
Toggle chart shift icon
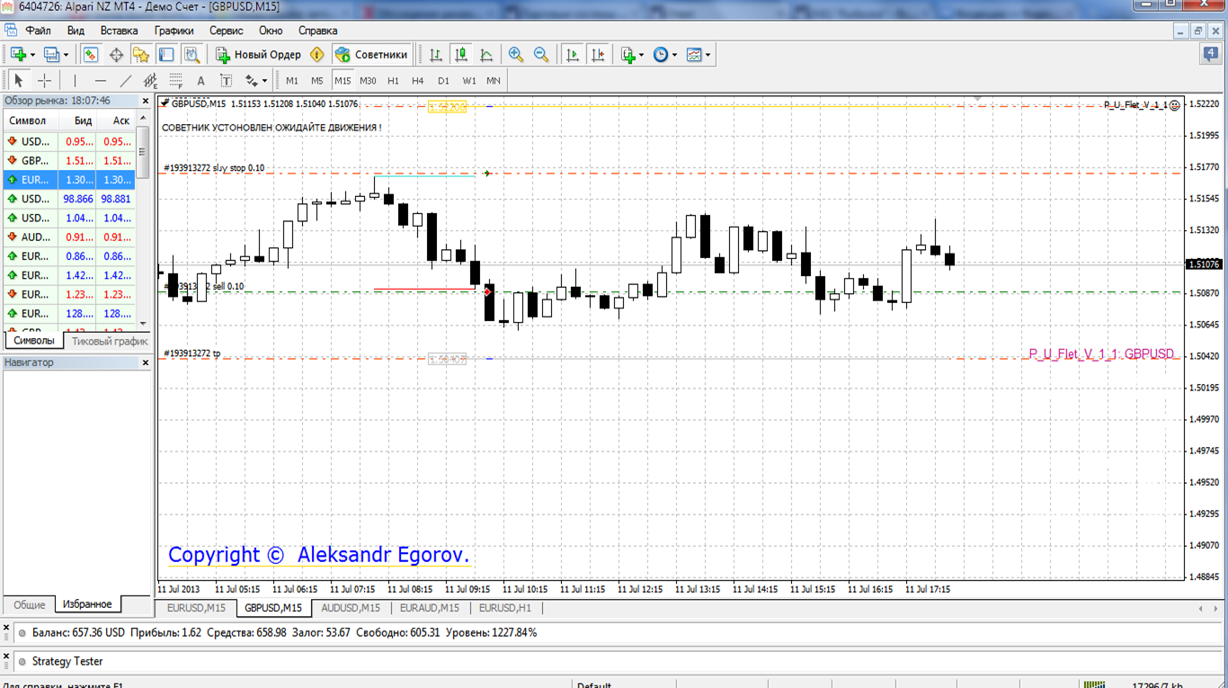598,55
